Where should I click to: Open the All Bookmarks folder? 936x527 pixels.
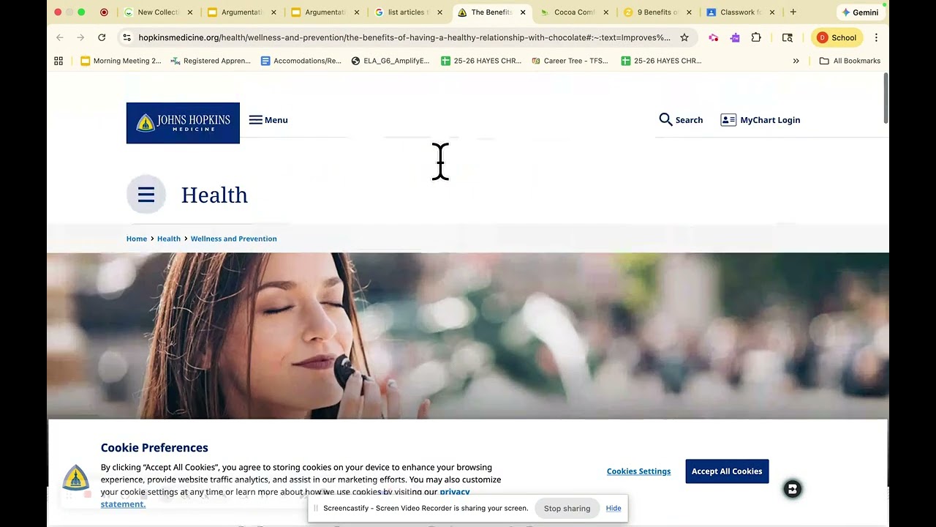coord(850,61)
